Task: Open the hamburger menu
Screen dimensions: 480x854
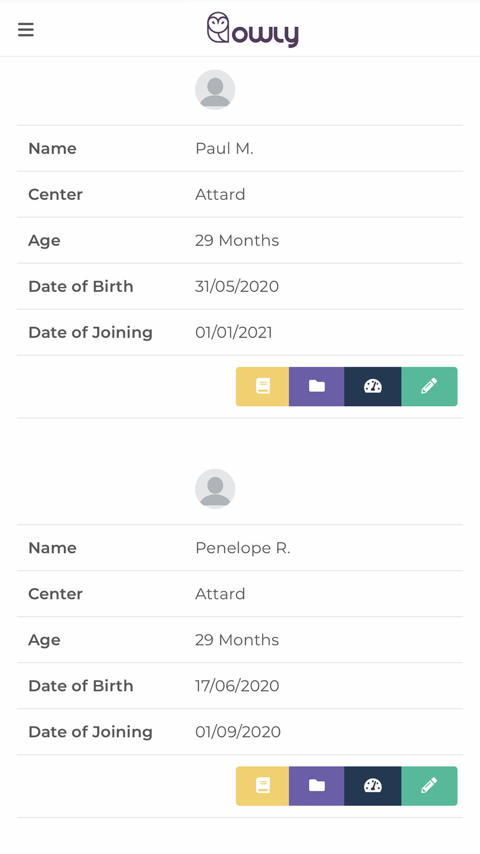Action: click(26, 30)
